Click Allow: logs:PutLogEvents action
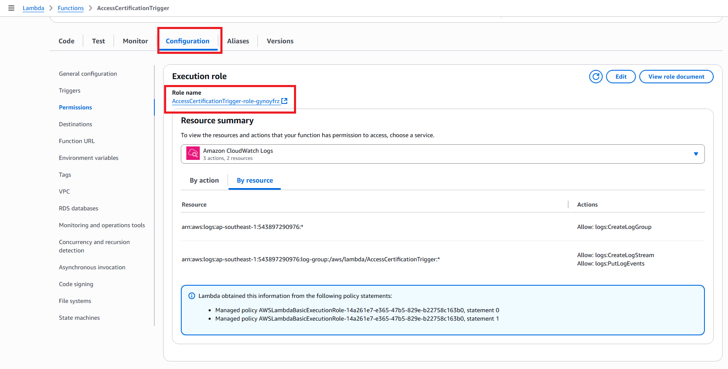The image size is (728, 369). click(611, 263)
